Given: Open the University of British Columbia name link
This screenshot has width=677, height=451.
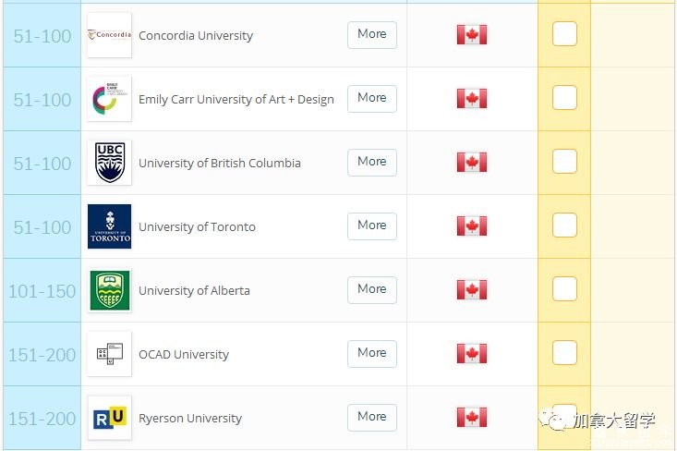Looking at the screenshot, I should tap(220, 163).
